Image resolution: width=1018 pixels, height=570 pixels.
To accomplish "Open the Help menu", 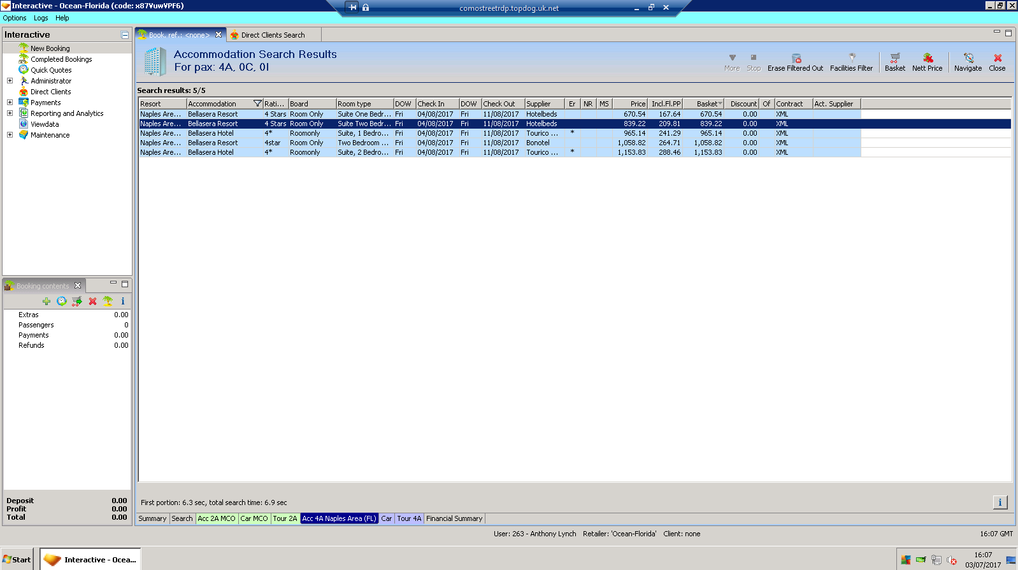I will click(62, 18).
